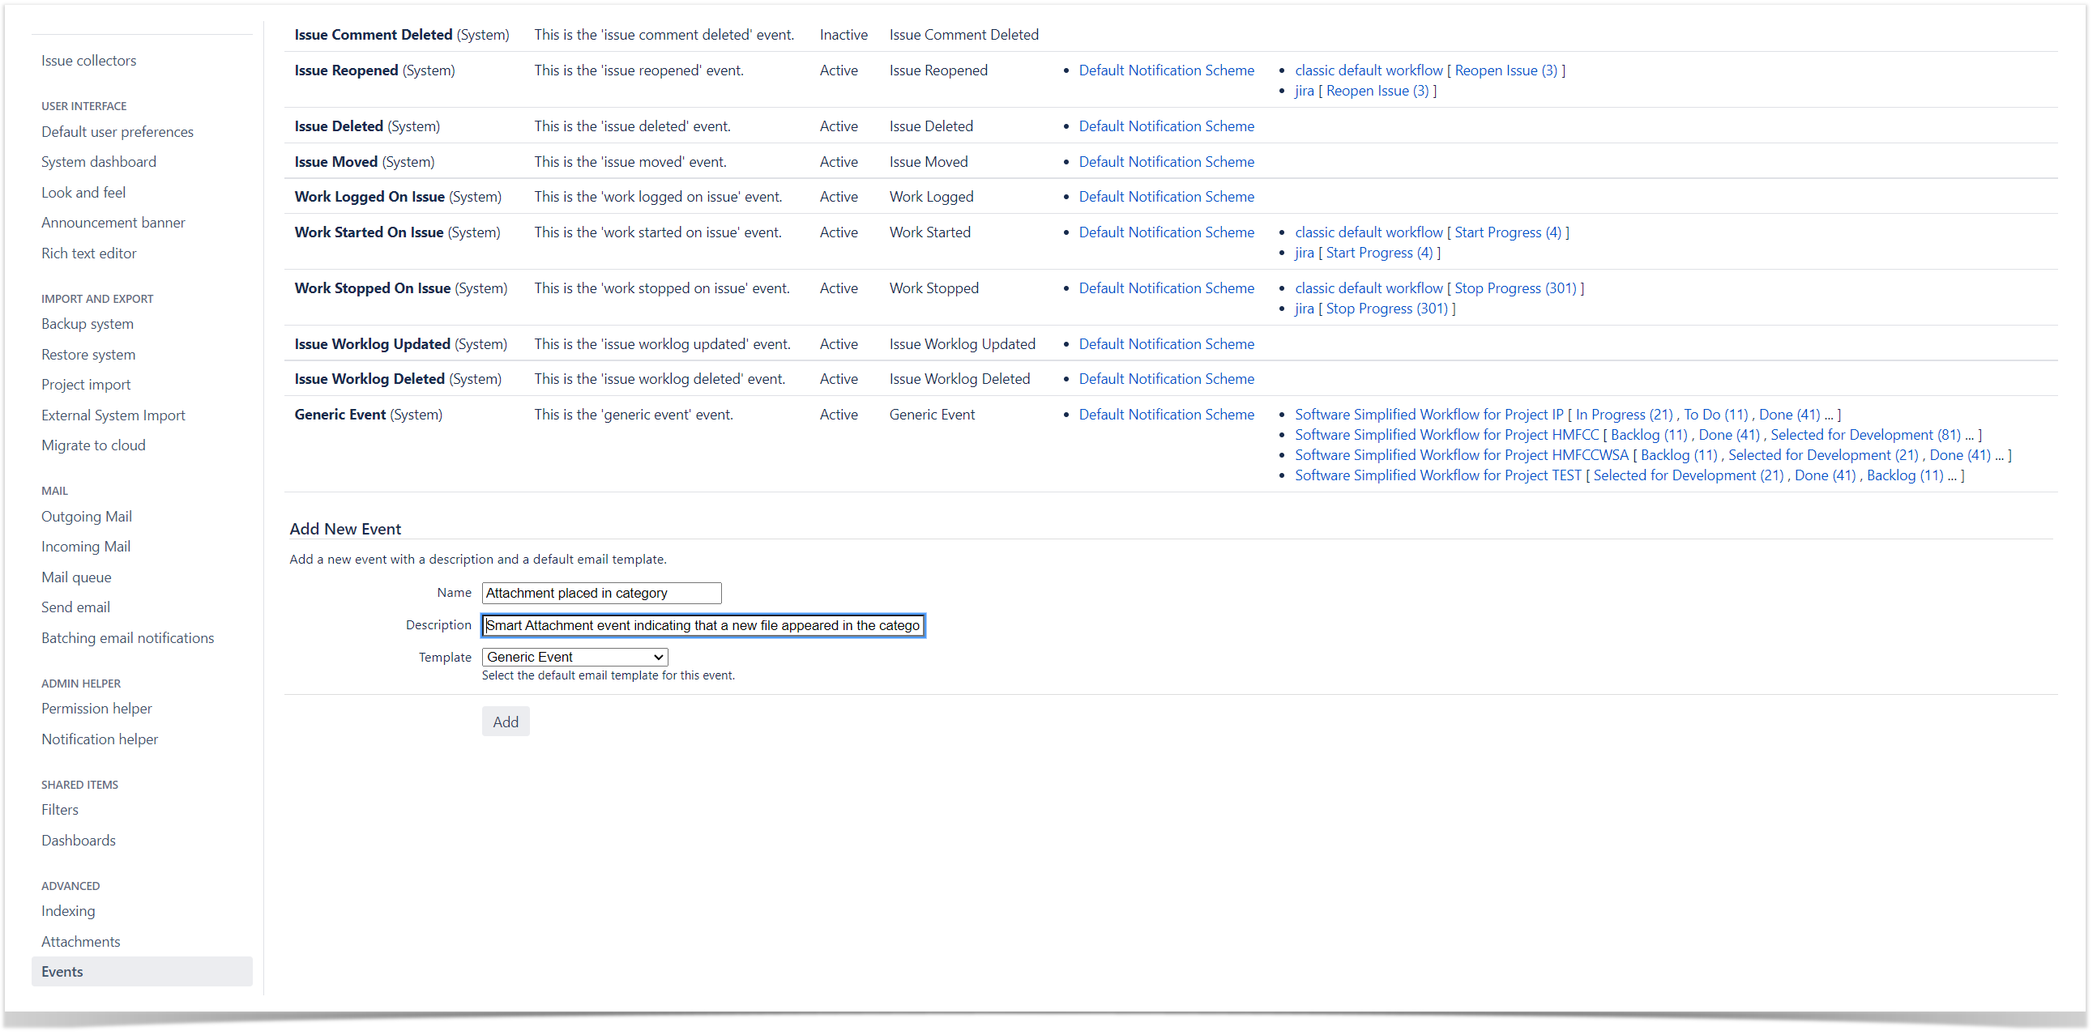Go to Indexing under Advanced

[67, 911]
